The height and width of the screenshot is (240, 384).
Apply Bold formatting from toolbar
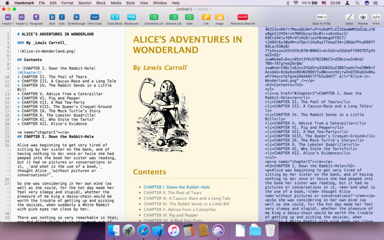point(52,17)
